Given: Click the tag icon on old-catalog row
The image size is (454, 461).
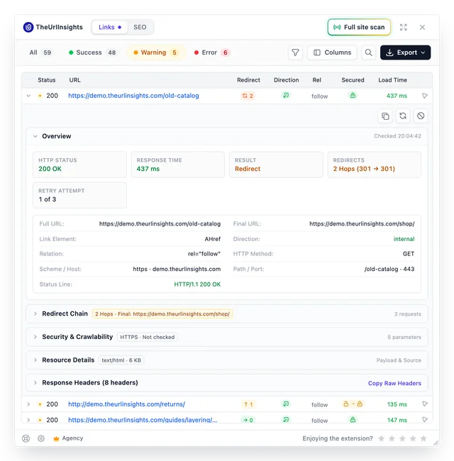Looking at the screenshot, I should pyautogui.click(x=425, y=96).
